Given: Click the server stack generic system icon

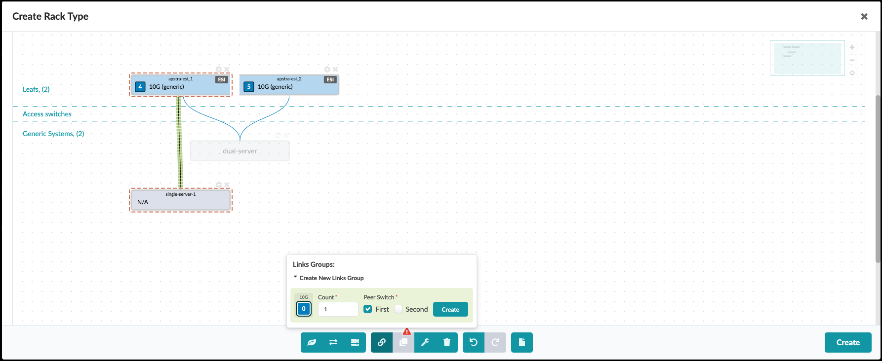Looking at the screenshot, I should click(x=355, y=342).
